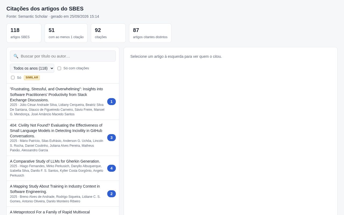
Task: Click the '51 com ao menos 1 citação' card
Action: pos(66,33)
